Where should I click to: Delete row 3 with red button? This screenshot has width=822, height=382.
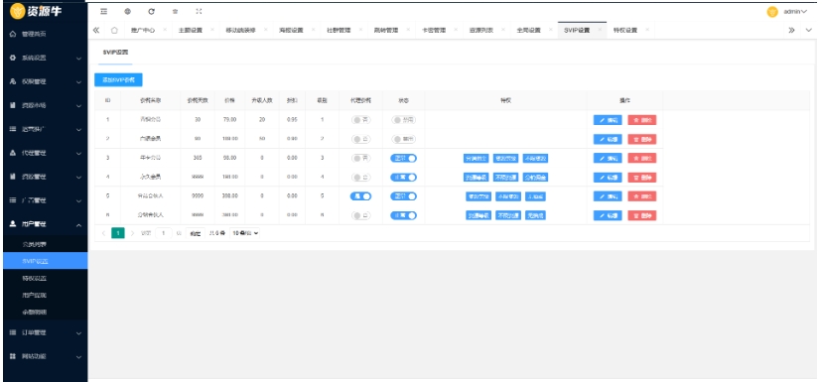pyautogui.click(x=641, y=158)
